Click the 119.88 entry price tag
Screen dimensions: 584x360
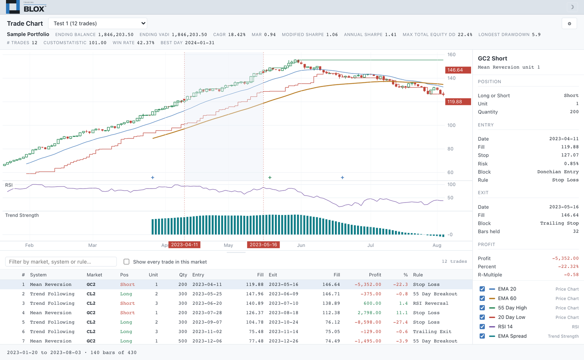coord(458,101)
